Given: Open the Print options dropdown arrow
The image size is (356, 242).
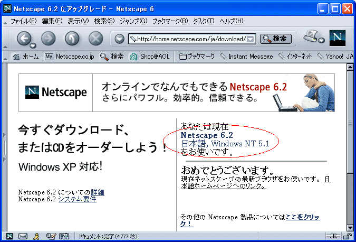Looking at the screenshot, I should click(x=322, y=41).
